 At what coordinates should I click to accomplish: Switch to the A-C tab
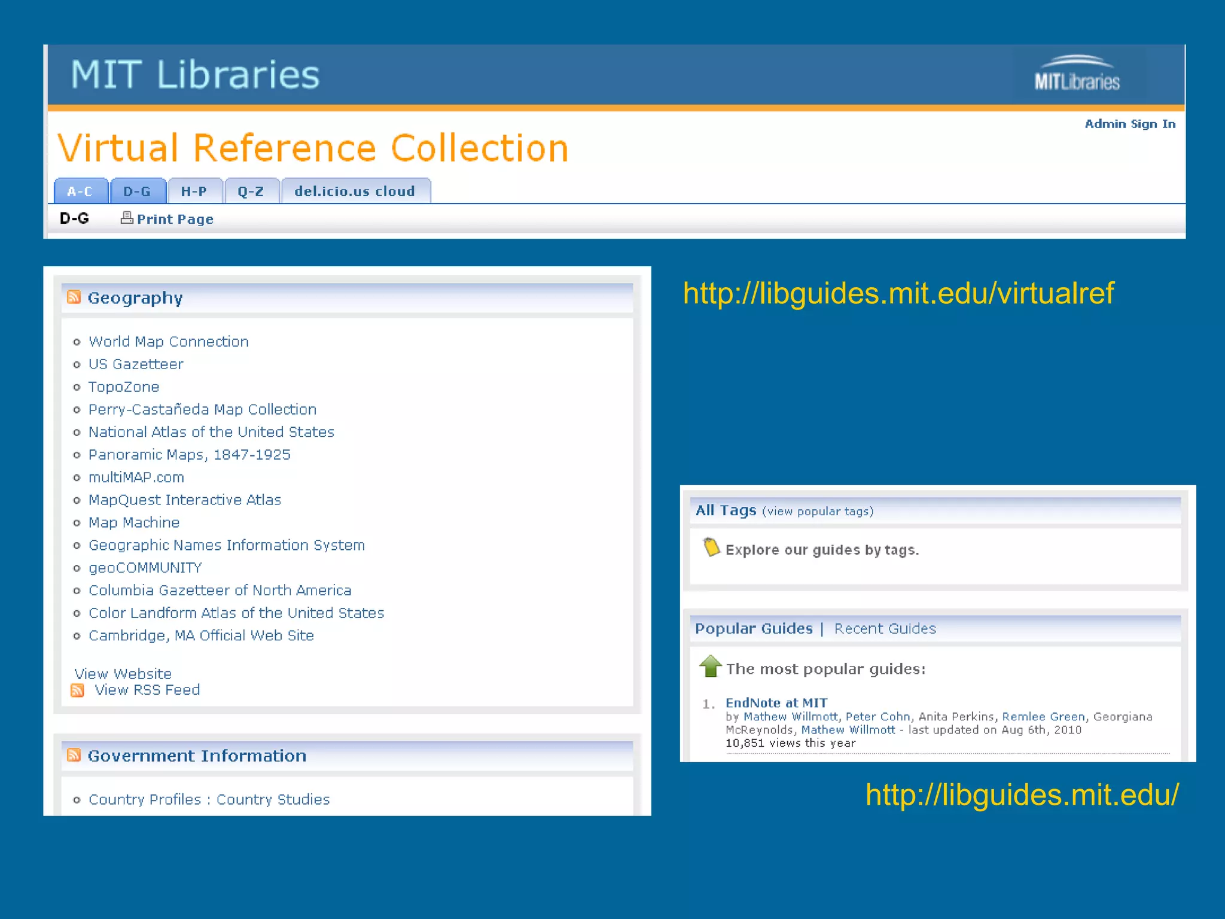pyautogui.click(x=80, y=191)
